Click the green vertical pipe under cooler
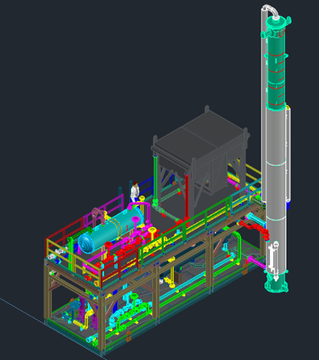319x360 pixels. 156,179
